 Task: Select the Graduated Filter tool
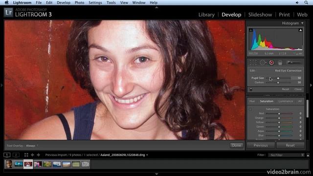click(x=280, y=63)
